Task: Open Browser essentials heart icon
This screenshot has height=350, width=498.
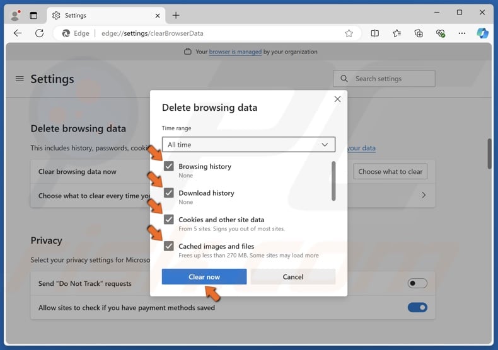Action: point(441,33)
